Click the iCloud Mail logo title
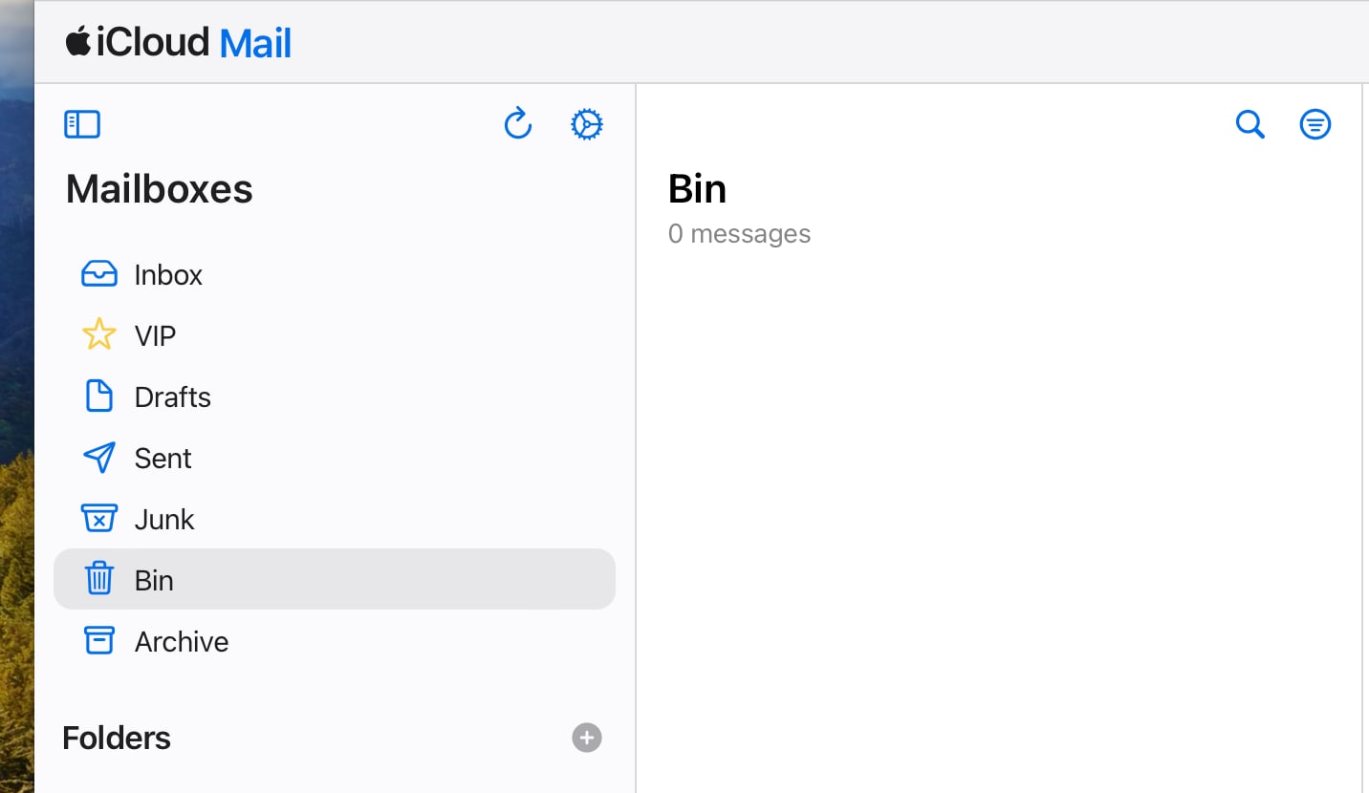This screenshot has height=793, width=1369. (x=179, y=43)
